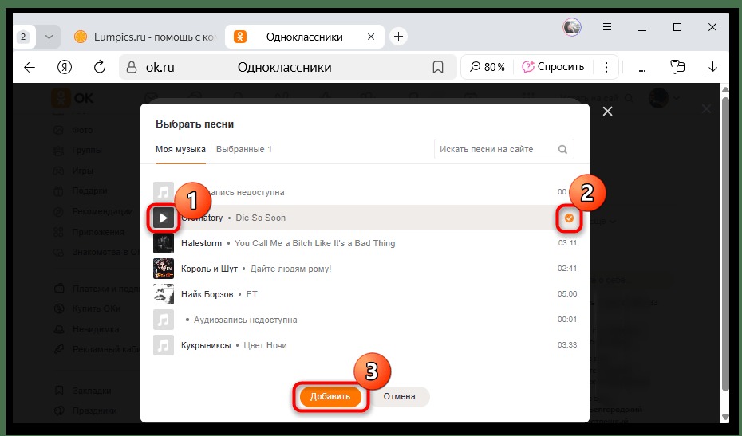The image size is (742, 436).
Task: Switch to the Моя музыка tab
Action: click(x=180, y=149)
